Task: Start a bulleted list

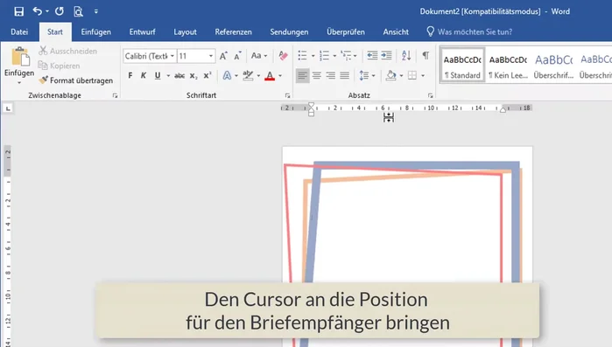Action: [x=302, y=56]
